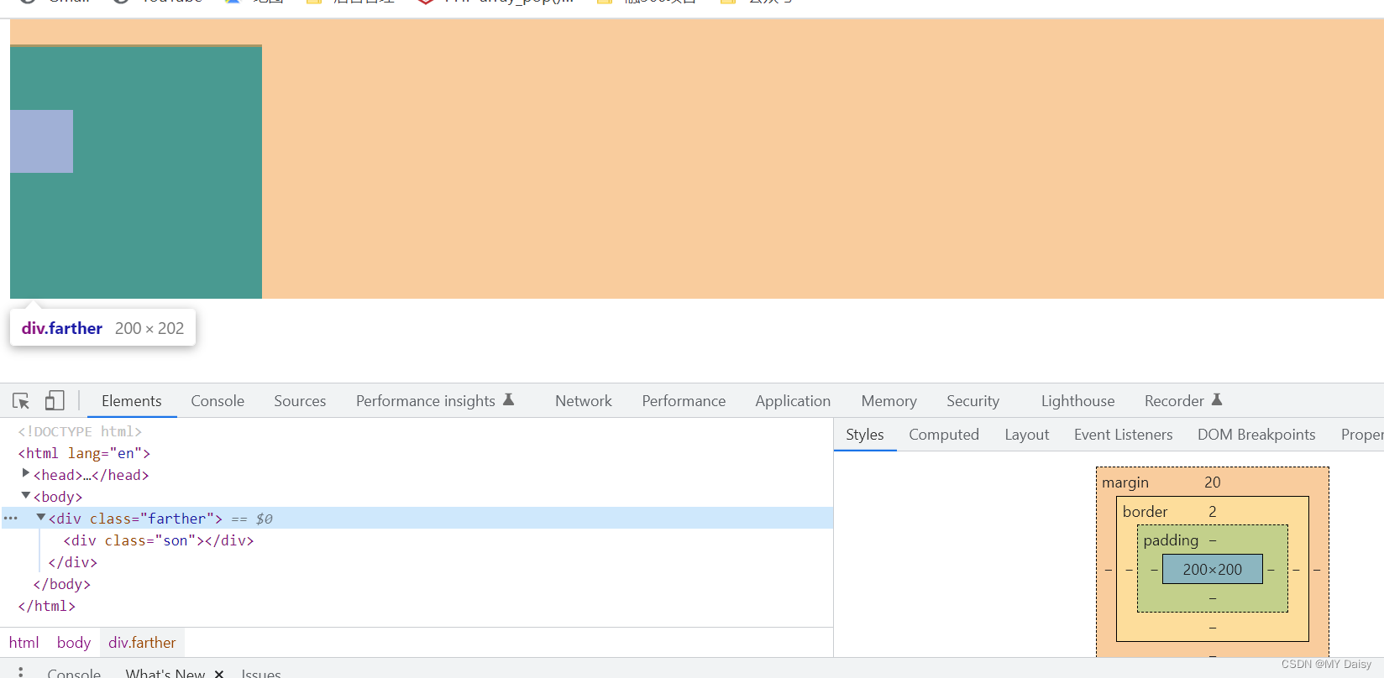Viewport: 1384px width, 678px height.
Task: Click the ellipsis beside the farther div row
Action: [10, 519]
